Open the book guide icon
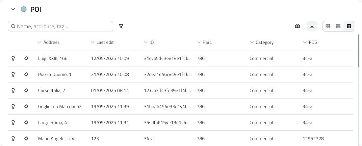This screenshot has width=362, height=146. pyautogui.click(x=297, y=26)
